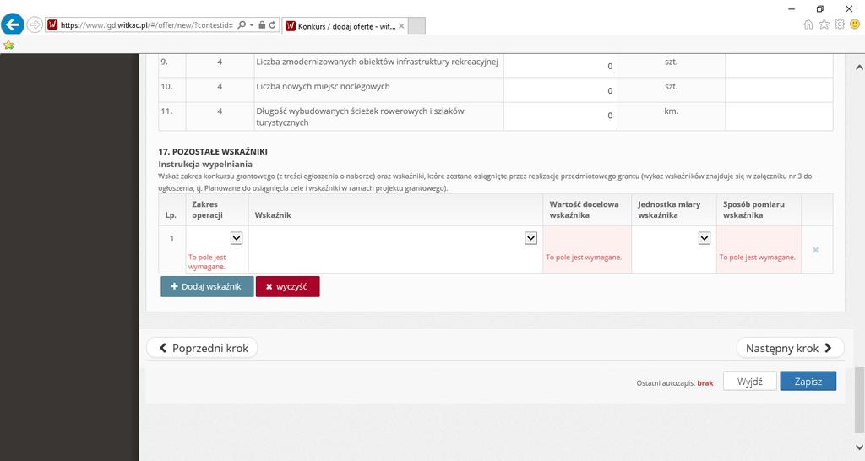Viewport: 865px width, 461px height.
Task: Select the 'Konkurs / dodaj ofertę' tab
Action: pyautogui.click(x=345, y=26)
